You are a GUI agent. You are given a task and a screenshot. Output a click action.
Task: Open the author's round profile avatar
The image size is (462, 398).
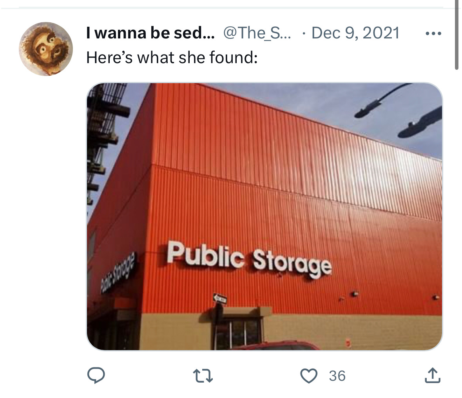coord(46,49)
